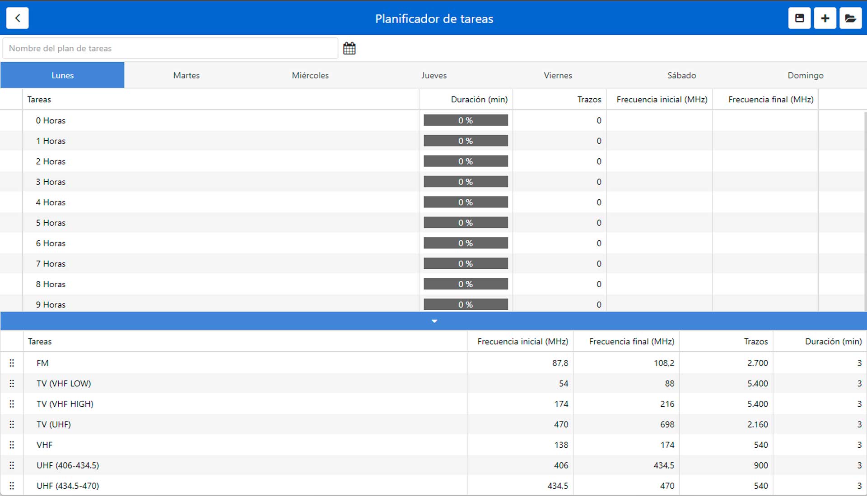
Task: Select the 7 Horas row
Action: [432, 264]
